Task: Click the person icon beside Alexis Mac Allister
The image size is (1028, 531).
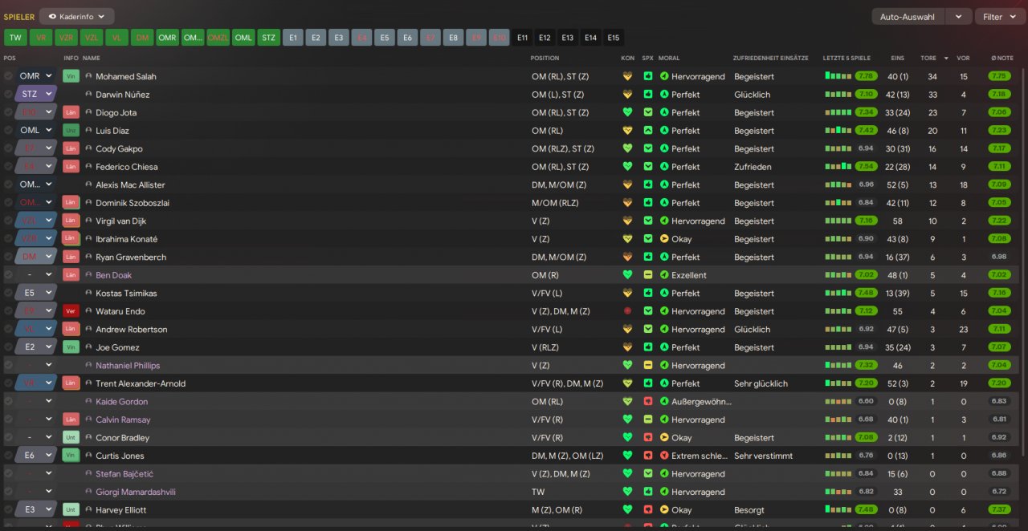Action: (x=88, y=184)
